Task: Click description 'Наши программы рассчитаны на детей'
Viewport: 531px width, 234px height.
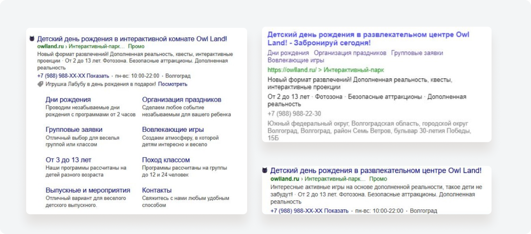Action: 86,171
